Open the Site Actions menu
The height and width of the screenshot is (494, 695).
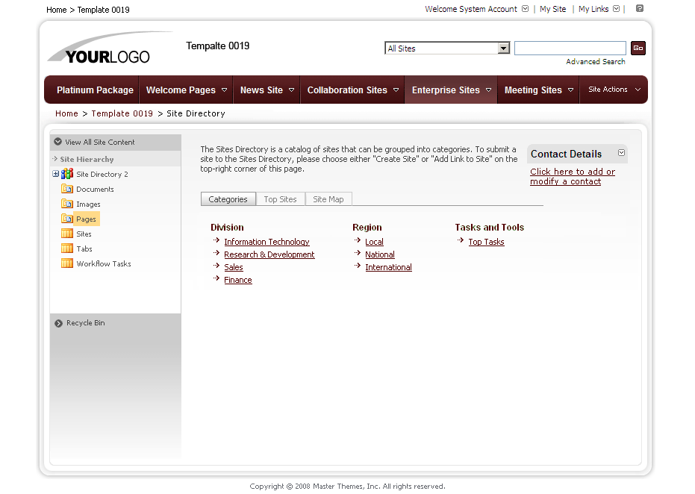tap(611, 90)
